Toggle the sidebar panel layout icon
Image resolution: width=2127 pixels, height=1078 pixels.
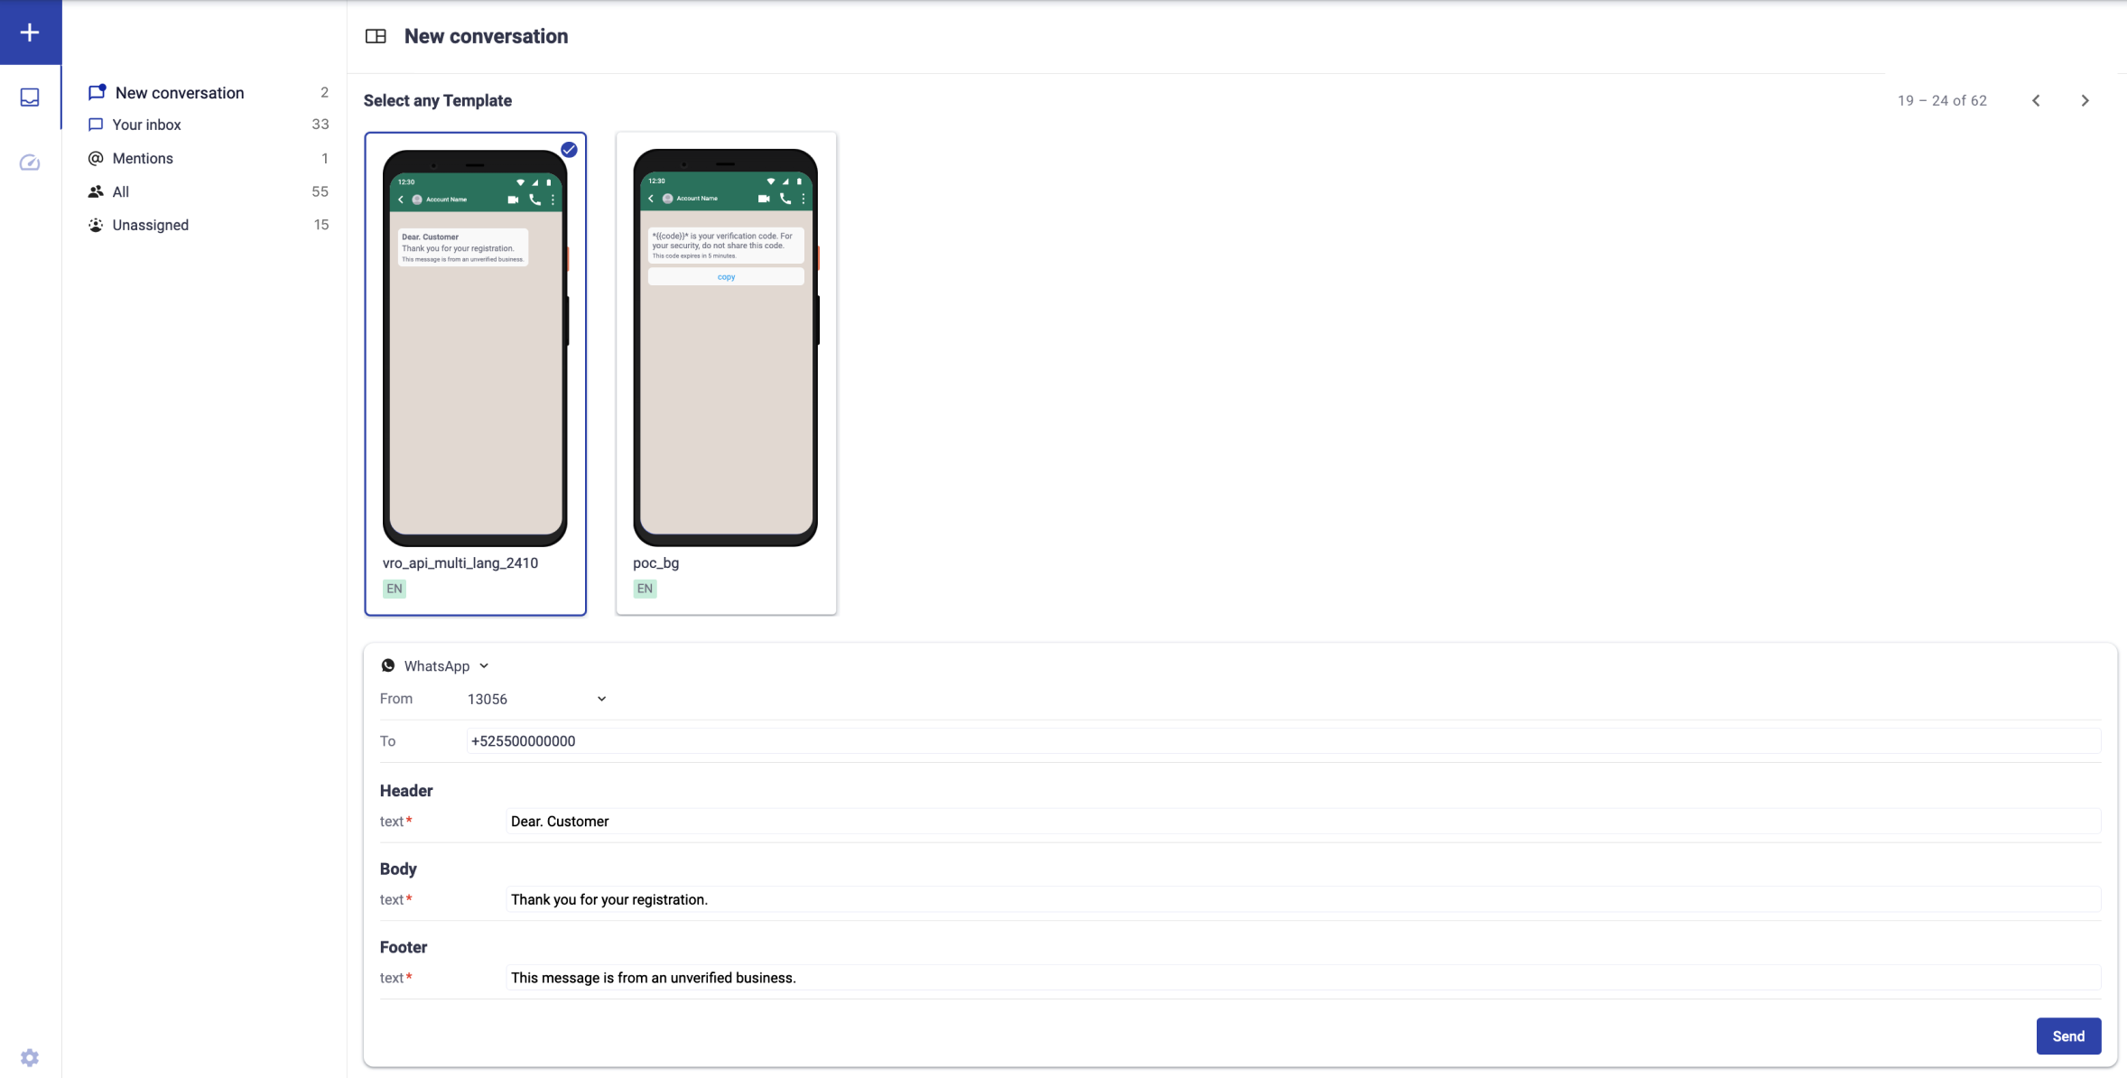click(376, 36)
